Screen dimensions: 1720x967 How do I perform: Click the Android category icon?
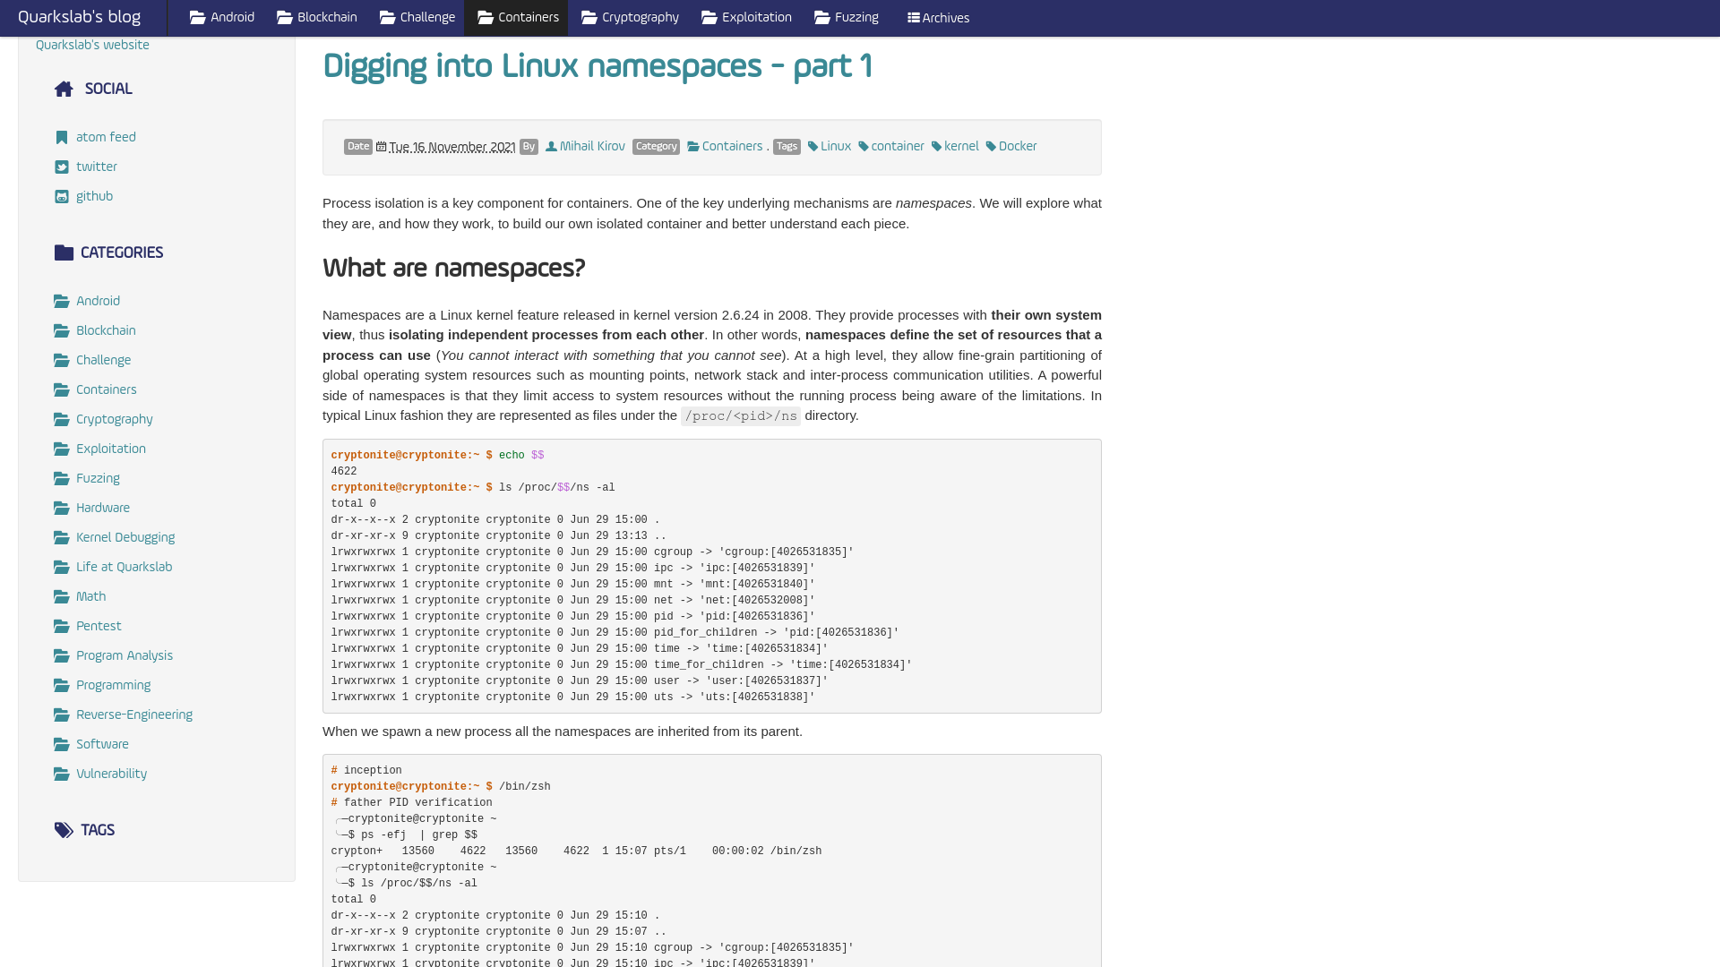[x=63, y=300]
